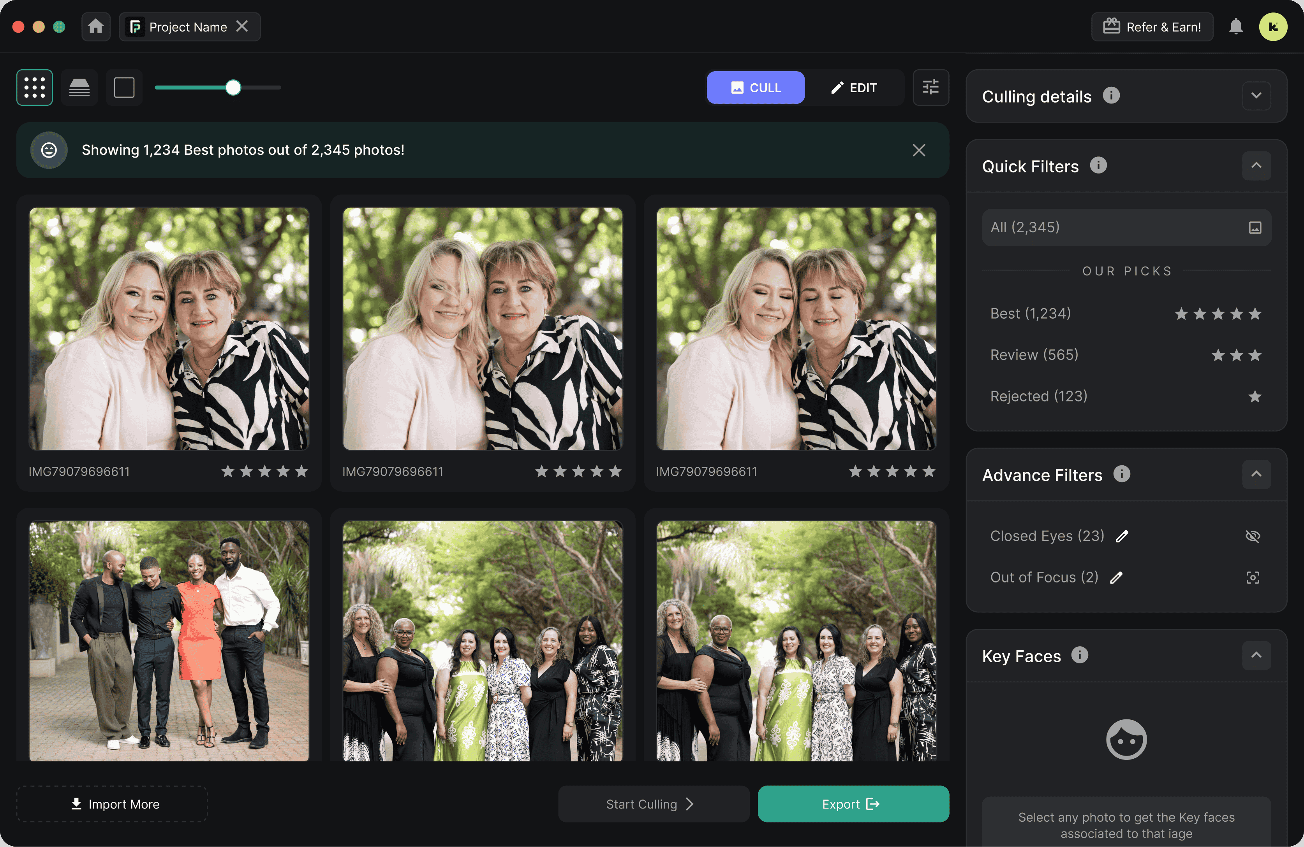Select the CULL tab

tap(756, 87)
